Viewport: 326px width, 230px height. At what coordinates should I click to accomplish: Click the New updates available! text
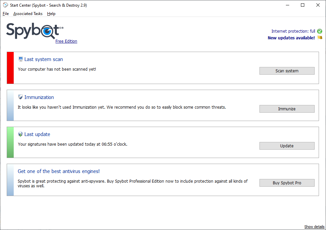point(291,38)
